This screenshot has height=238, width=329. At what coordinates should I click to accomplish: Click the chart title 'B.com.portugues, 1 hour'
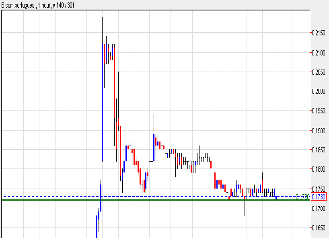tap(26, 5)
